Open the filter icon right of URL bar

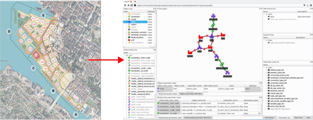tap(304, 5)
